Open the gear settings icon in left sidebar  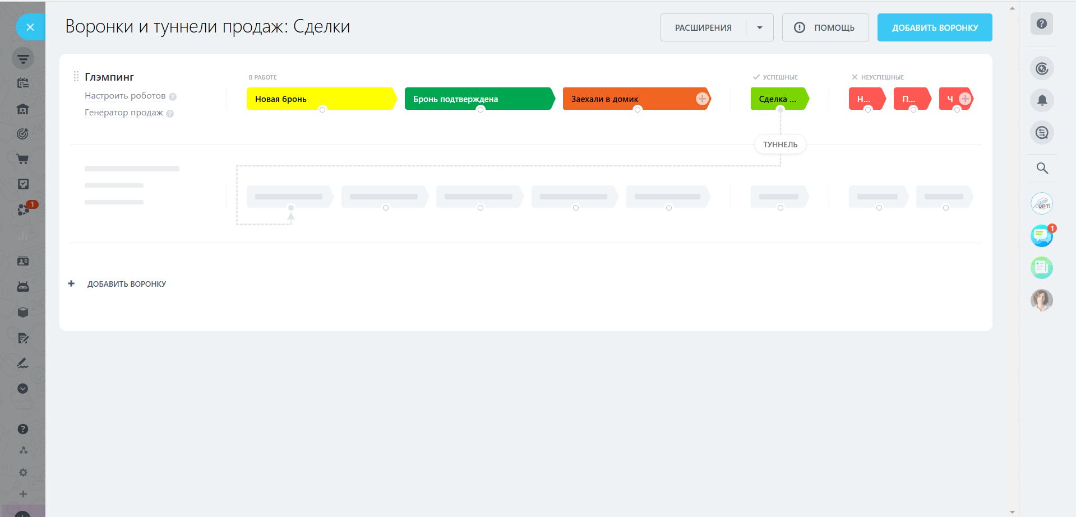click(x=23, y=472)
